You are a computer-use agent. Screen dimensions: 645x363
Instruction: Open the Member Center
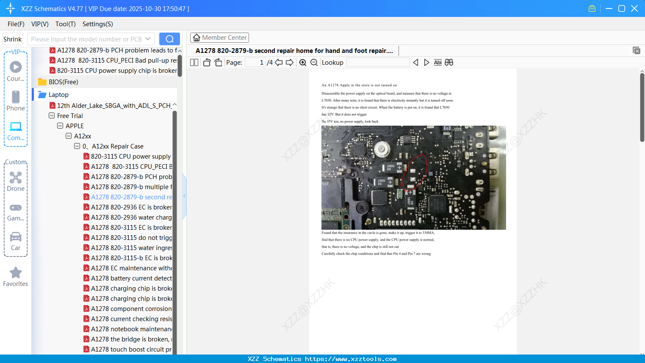click(219, 38)
